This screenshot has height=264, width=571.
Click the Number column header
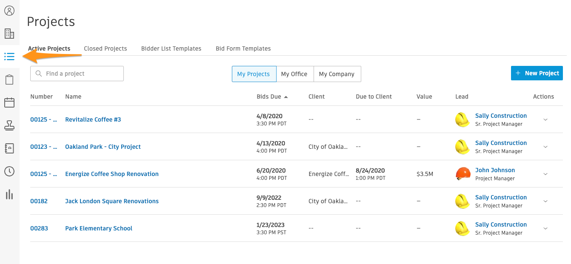click(x=42, y=97)
